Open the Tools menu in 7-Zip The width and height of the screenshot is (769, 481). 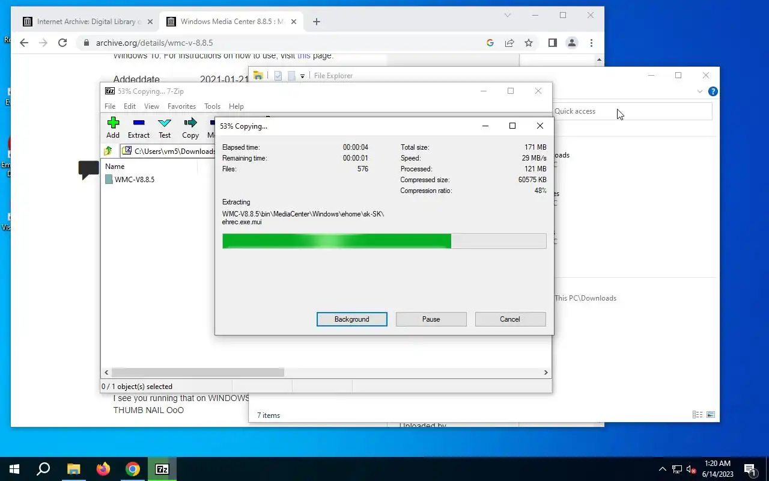coord(212,106)
